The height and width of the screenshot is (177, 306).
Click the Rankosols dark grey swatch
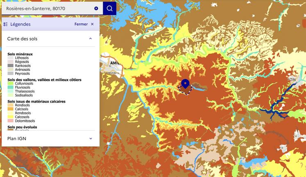tap(11, 66)
